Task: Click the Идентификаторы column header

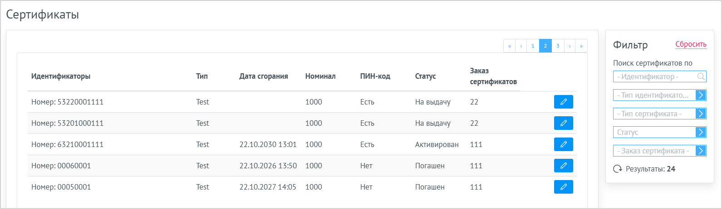Action: pyautogui.click(x=61, y=76)
